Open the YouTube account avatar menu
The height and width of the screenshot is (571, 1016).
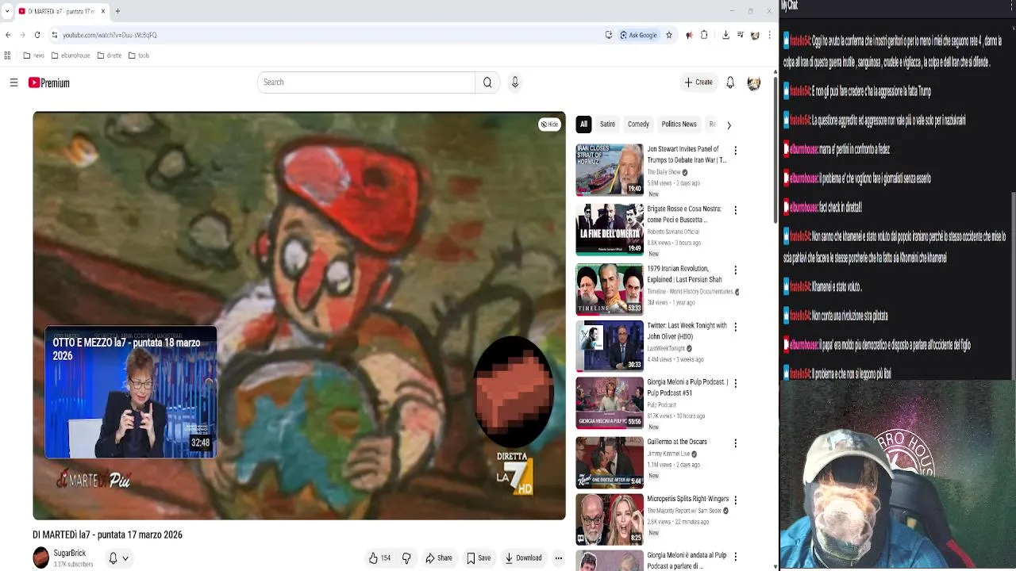(x=754, y=82)
